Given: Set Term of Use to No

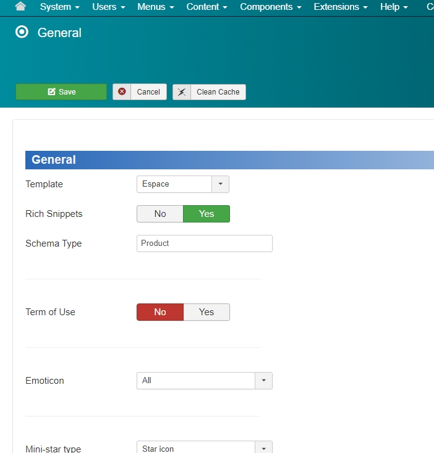Looking at the screenshot, I should [160, 312].
